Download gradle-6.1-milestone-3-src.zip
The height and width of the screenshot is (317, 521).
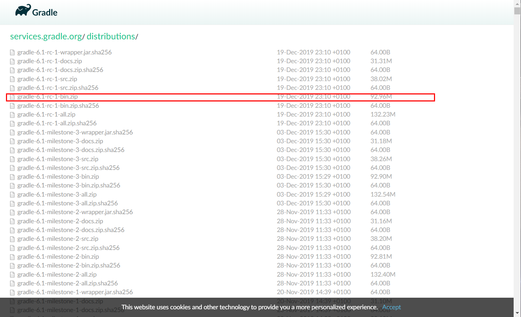[x=58, y=159]
